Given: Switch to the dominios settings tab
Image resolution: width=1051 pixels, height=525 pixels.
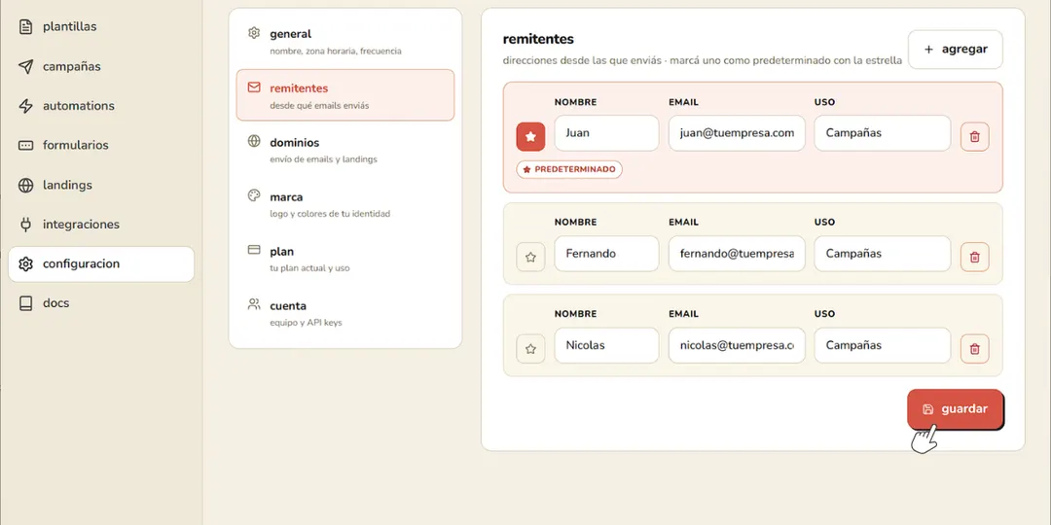Looking at the screenshot, I should 345,150.
